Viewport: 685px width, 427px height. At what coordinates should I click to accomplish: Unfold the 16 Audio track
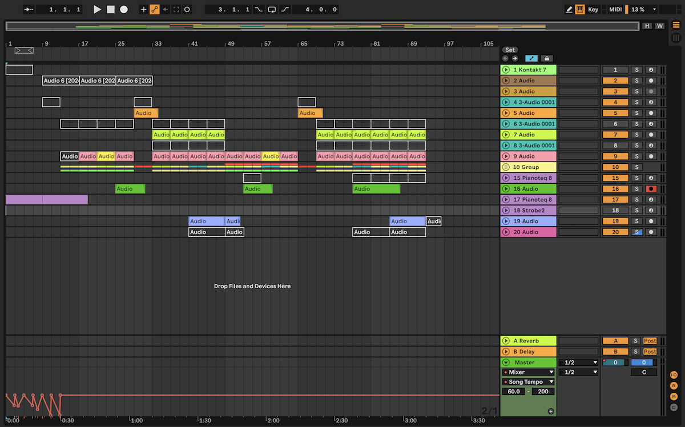pyautogui.click(x=506, y=189)
